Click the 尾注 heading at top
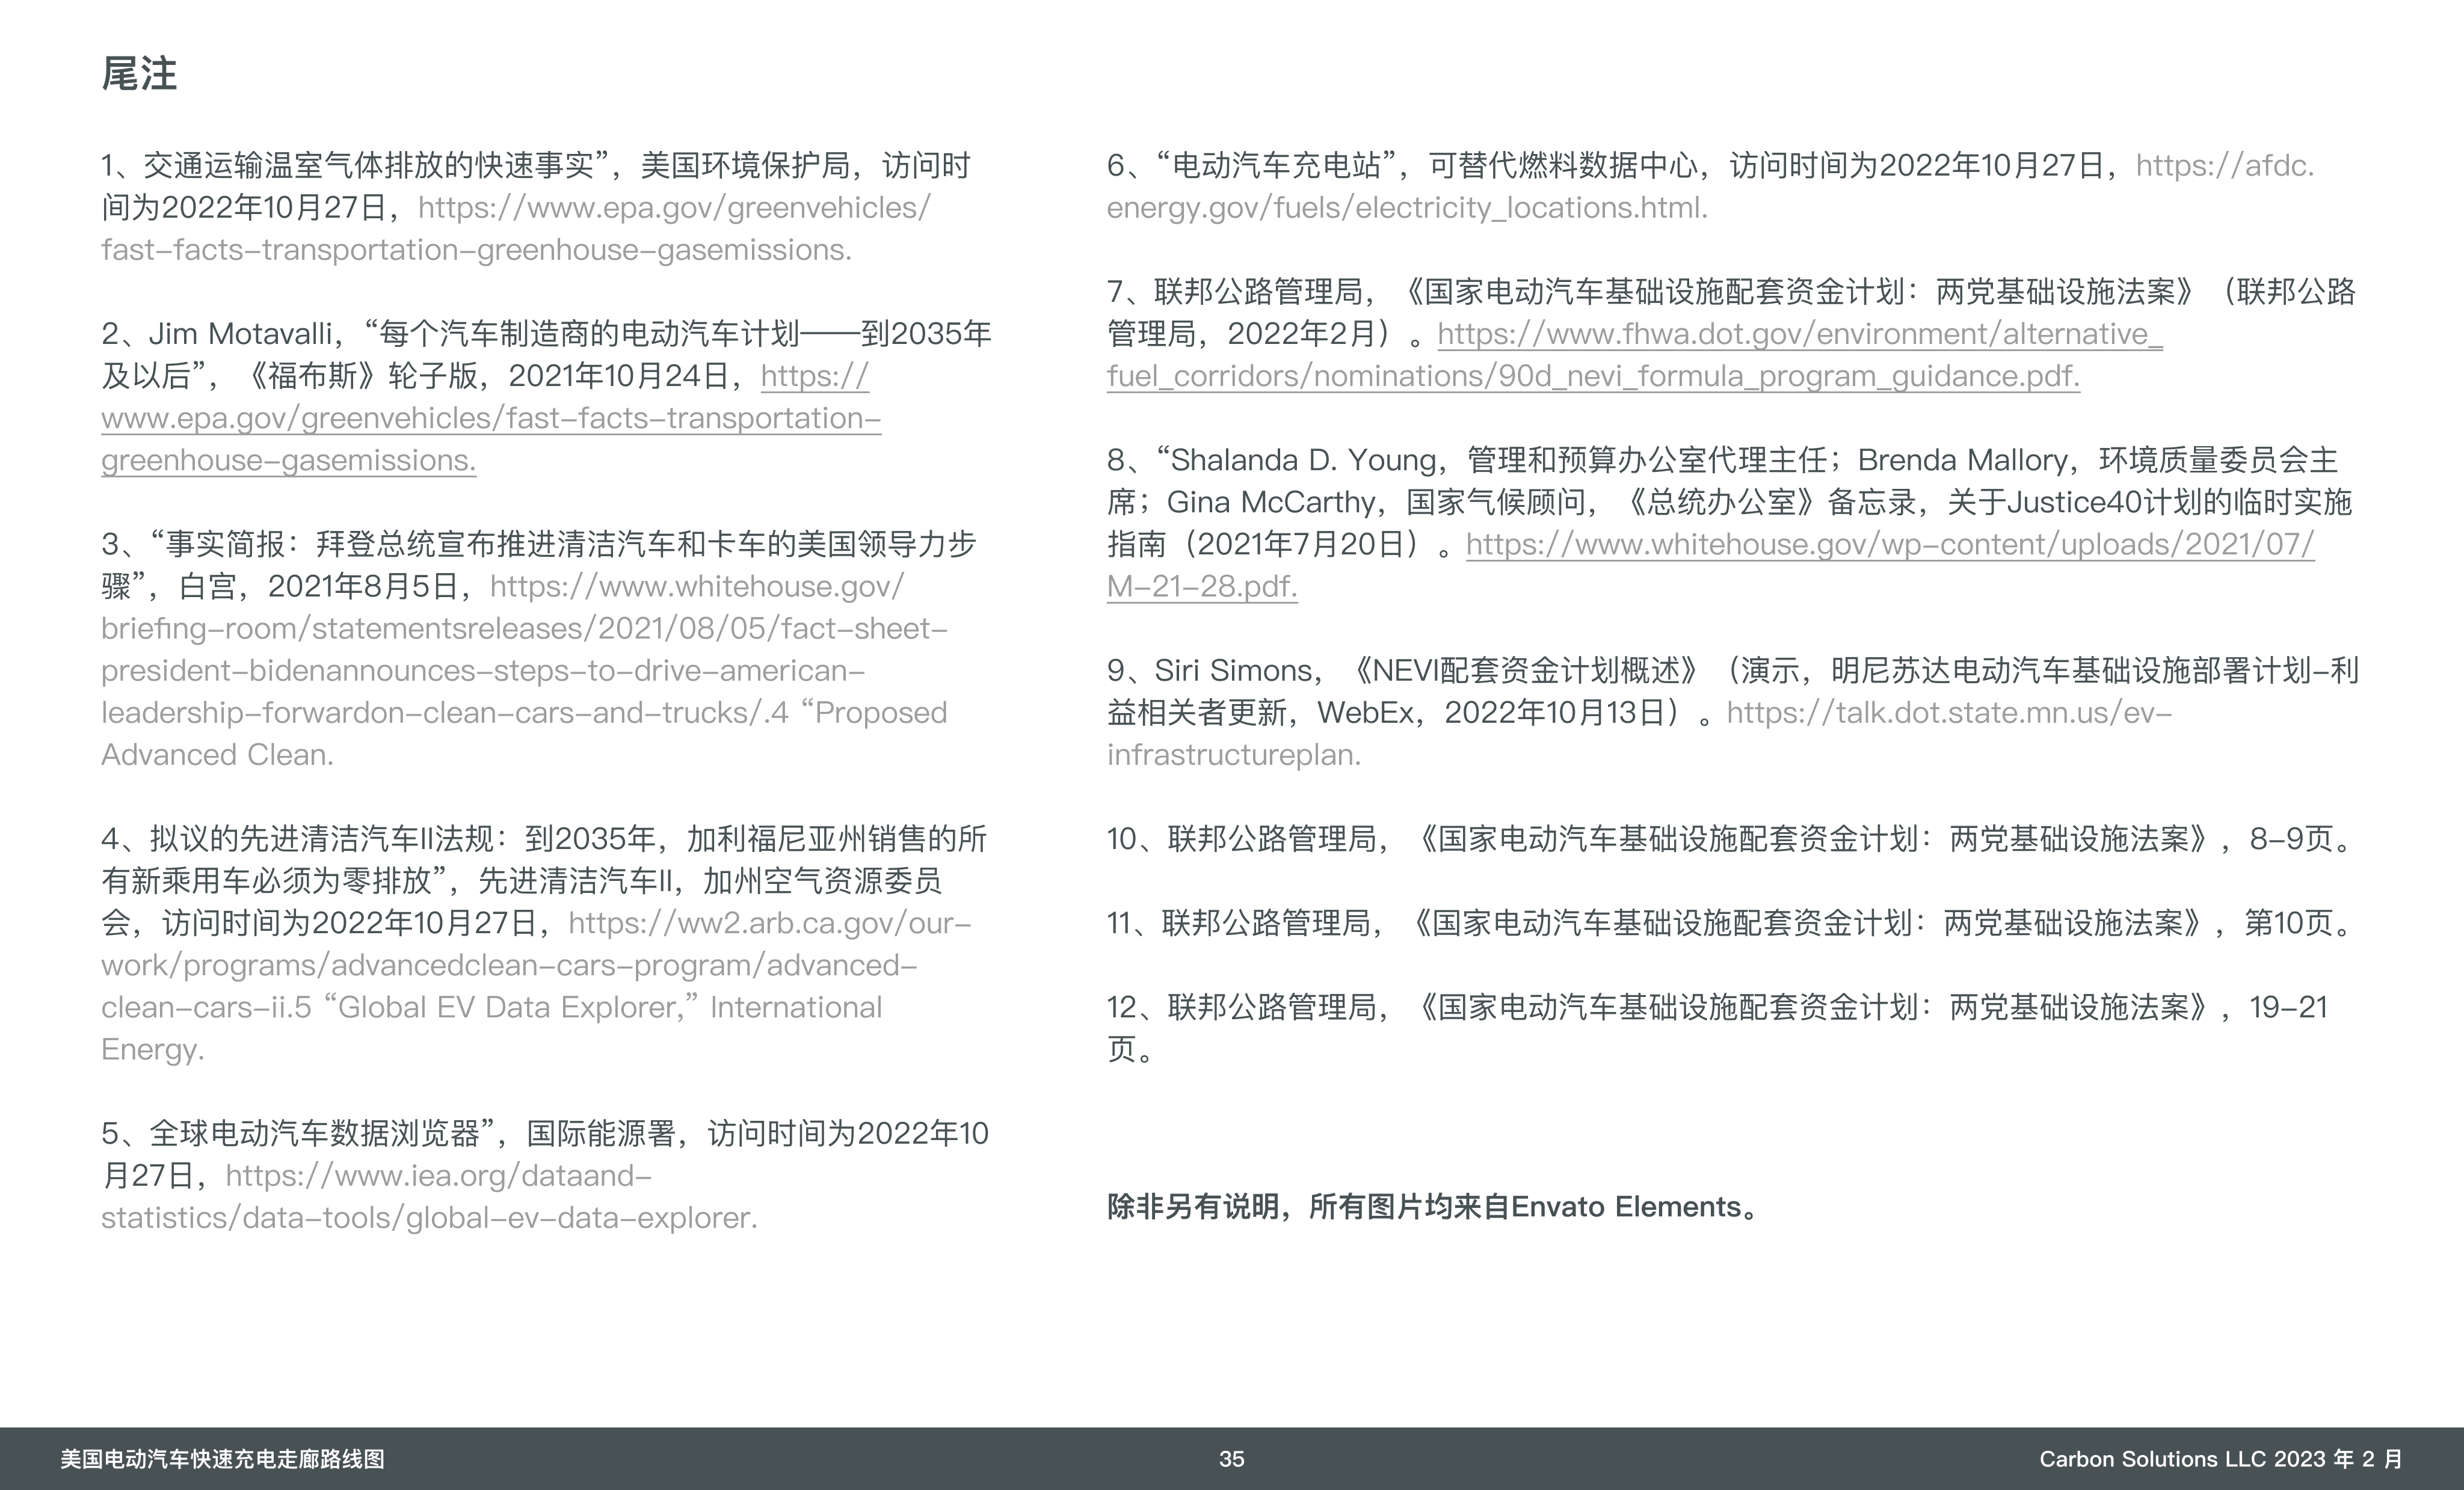 139,74
